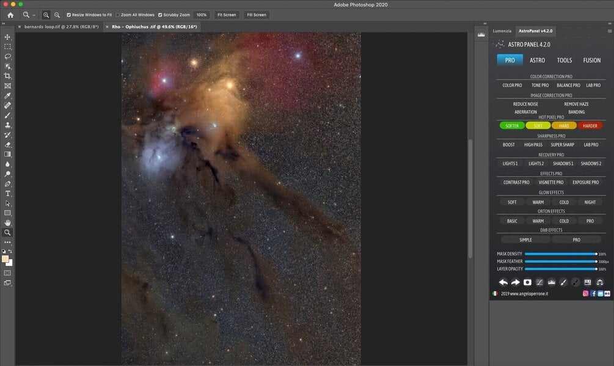
Task: Toggle Quick Mask mode icon
Action: pyautogui.click(x=7, y=273)
